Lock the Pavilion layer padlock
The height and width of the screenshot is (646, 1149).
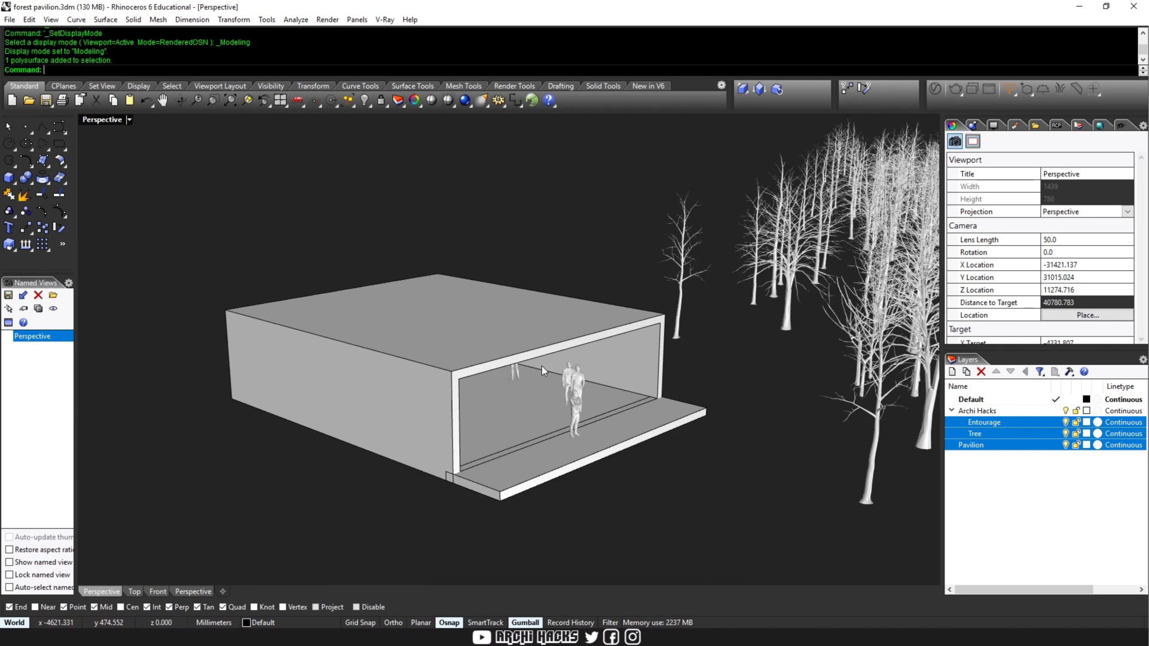1076,445
